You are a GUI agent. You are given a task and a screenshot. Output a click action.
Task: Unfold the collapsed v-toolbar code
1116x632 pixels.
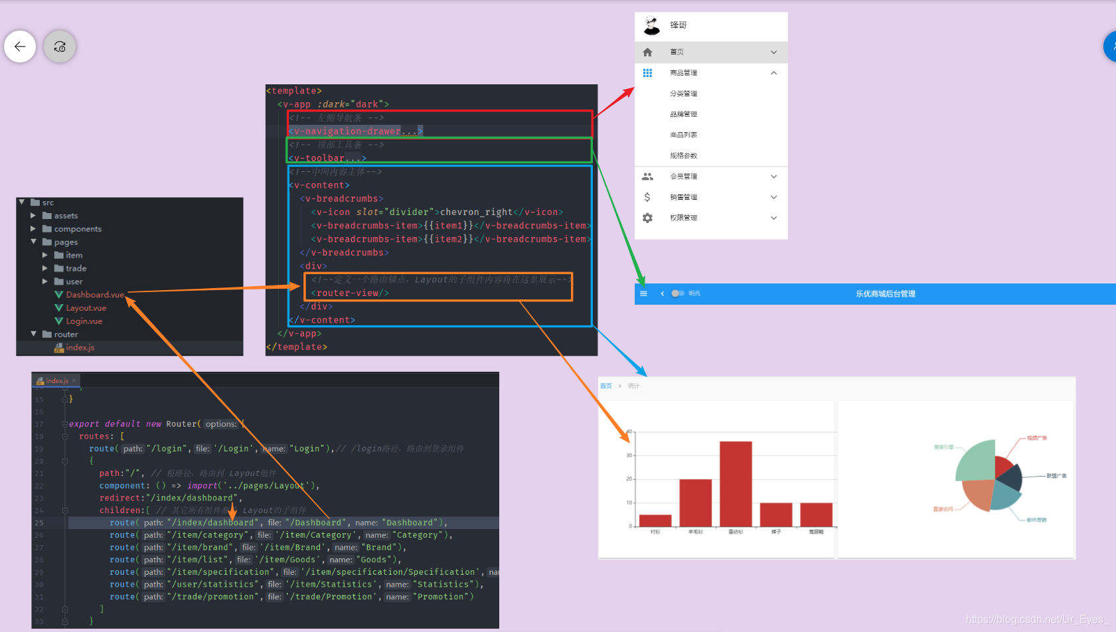point(353,158)
